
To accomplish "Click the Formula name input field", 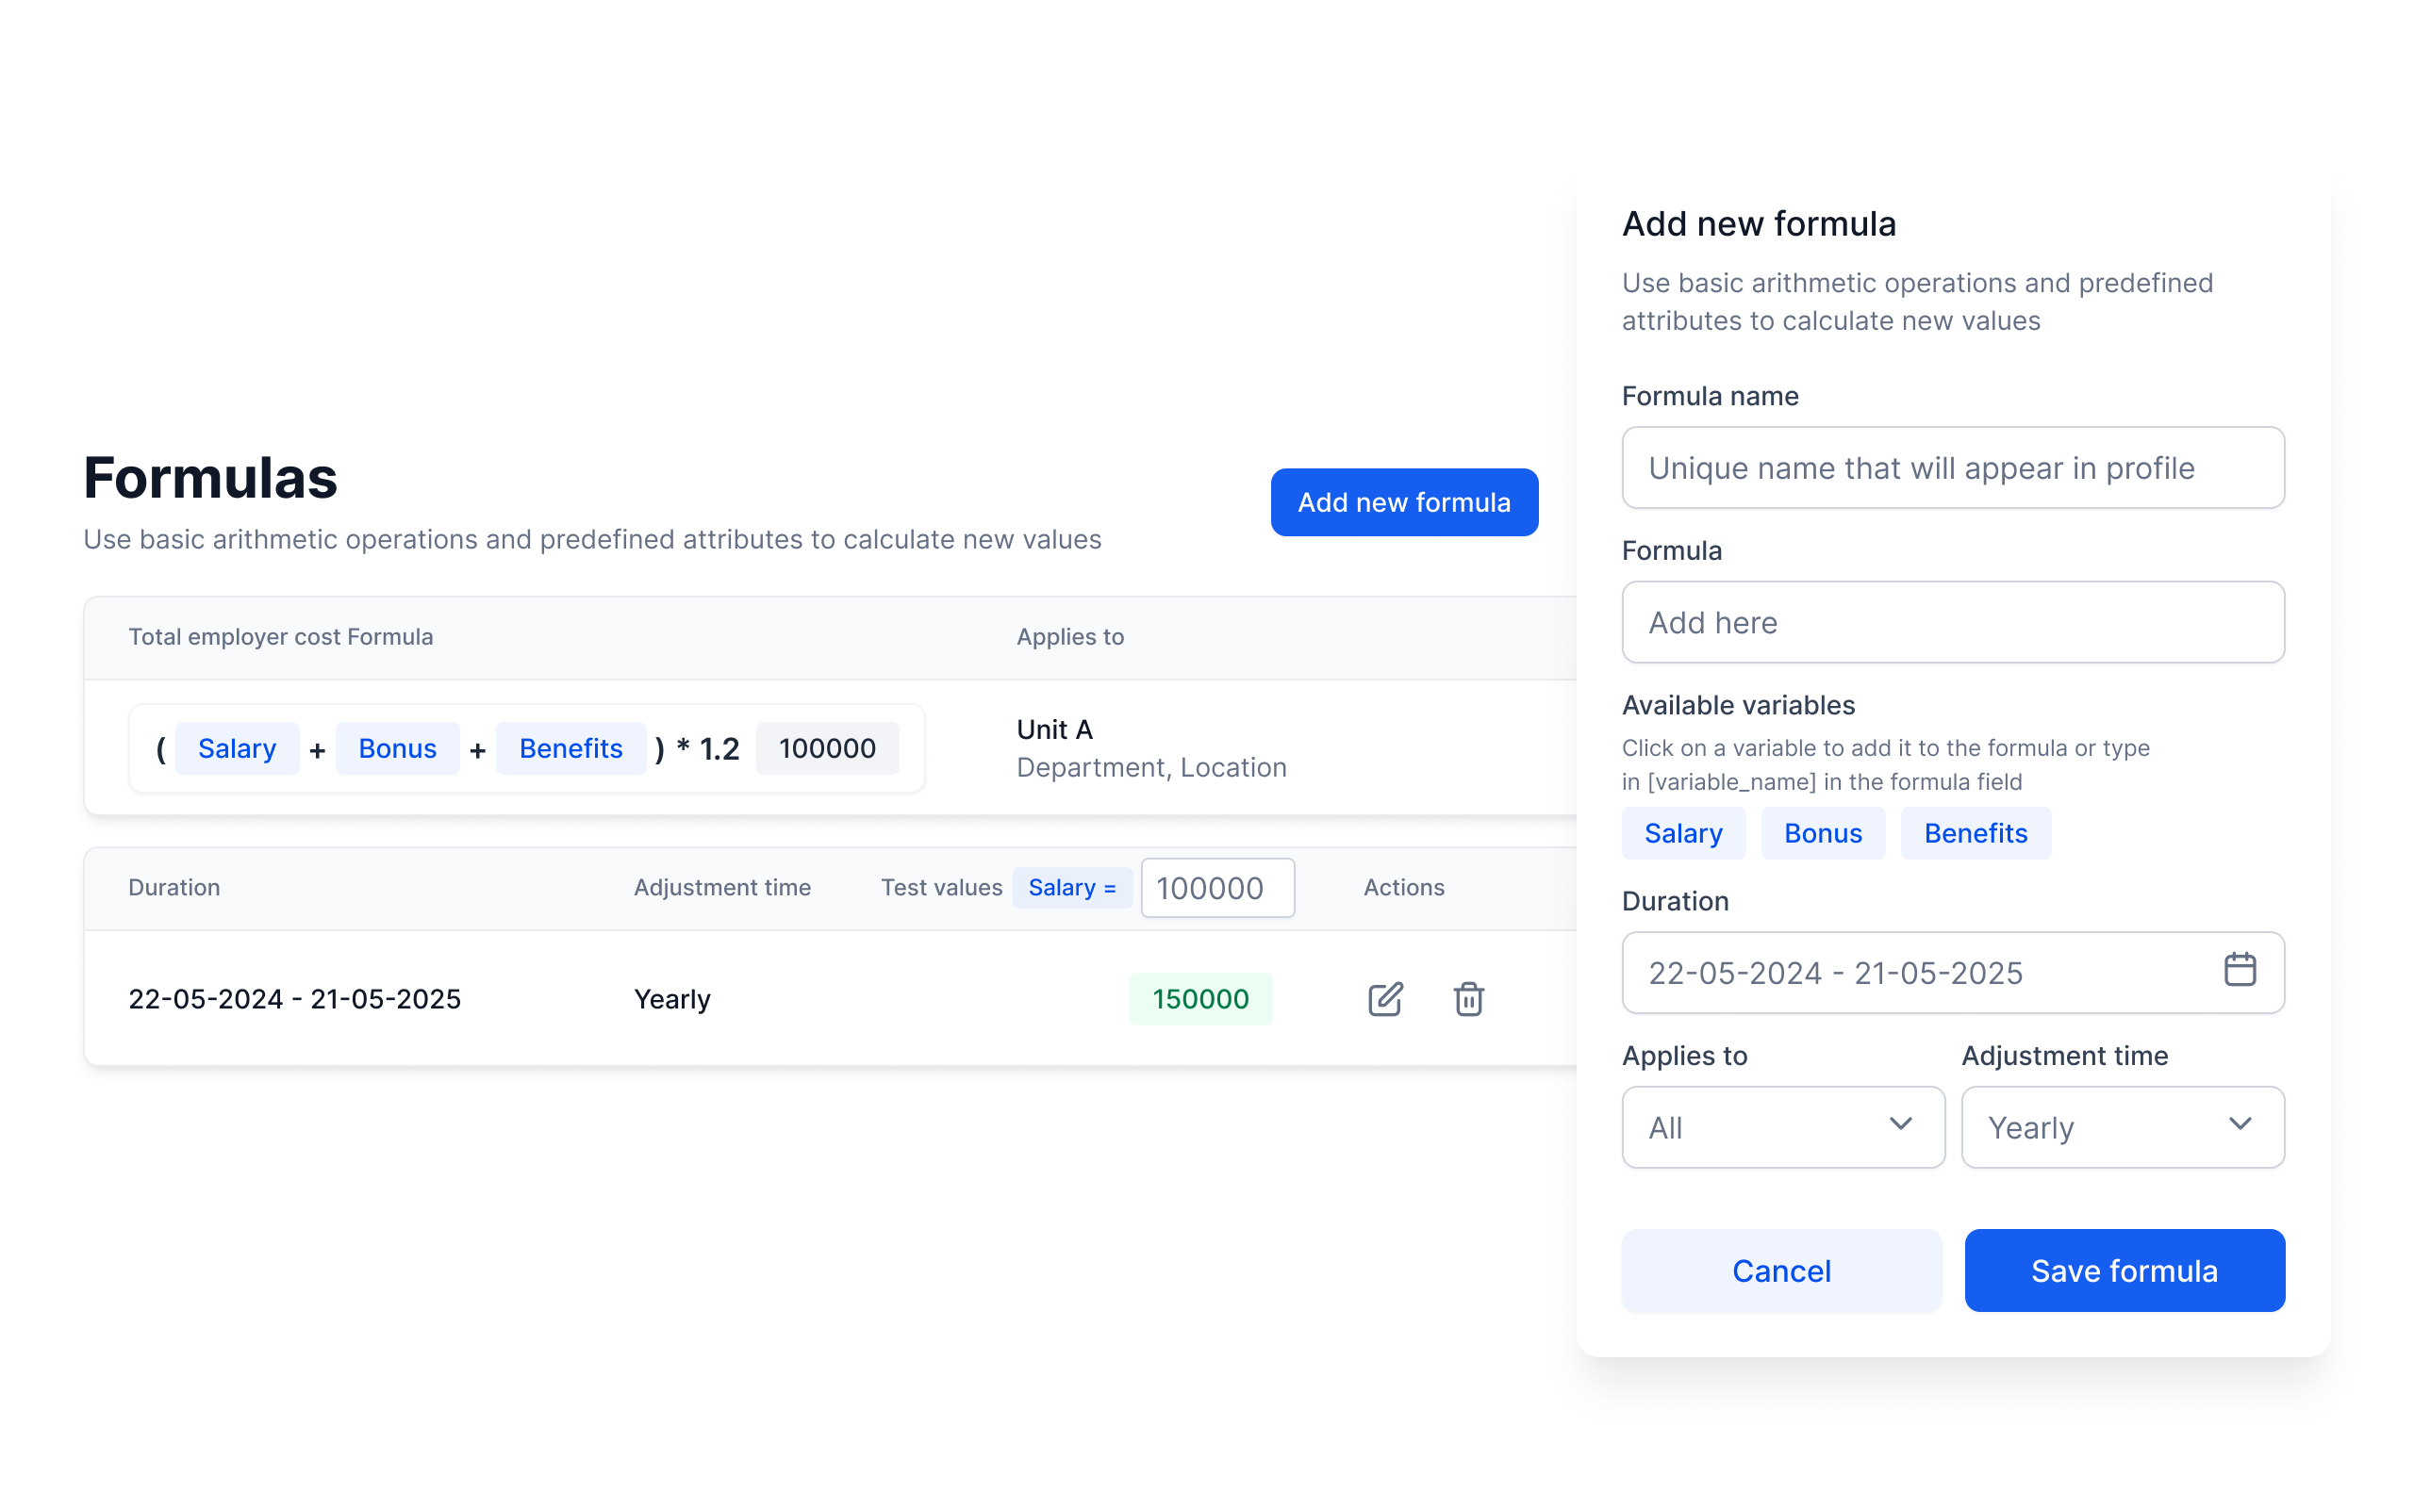I will point(1952,467).
